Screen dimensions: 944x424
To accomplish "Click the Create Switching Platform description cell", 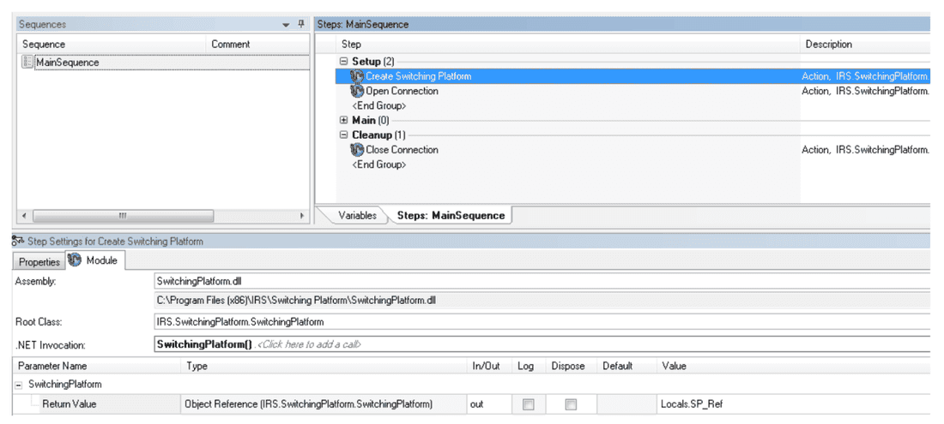I will click(866, 76).
